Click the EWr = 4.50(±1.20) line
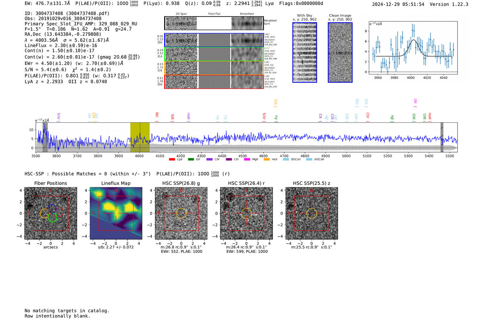Screen dimensions: 493x335 [74, 63]
